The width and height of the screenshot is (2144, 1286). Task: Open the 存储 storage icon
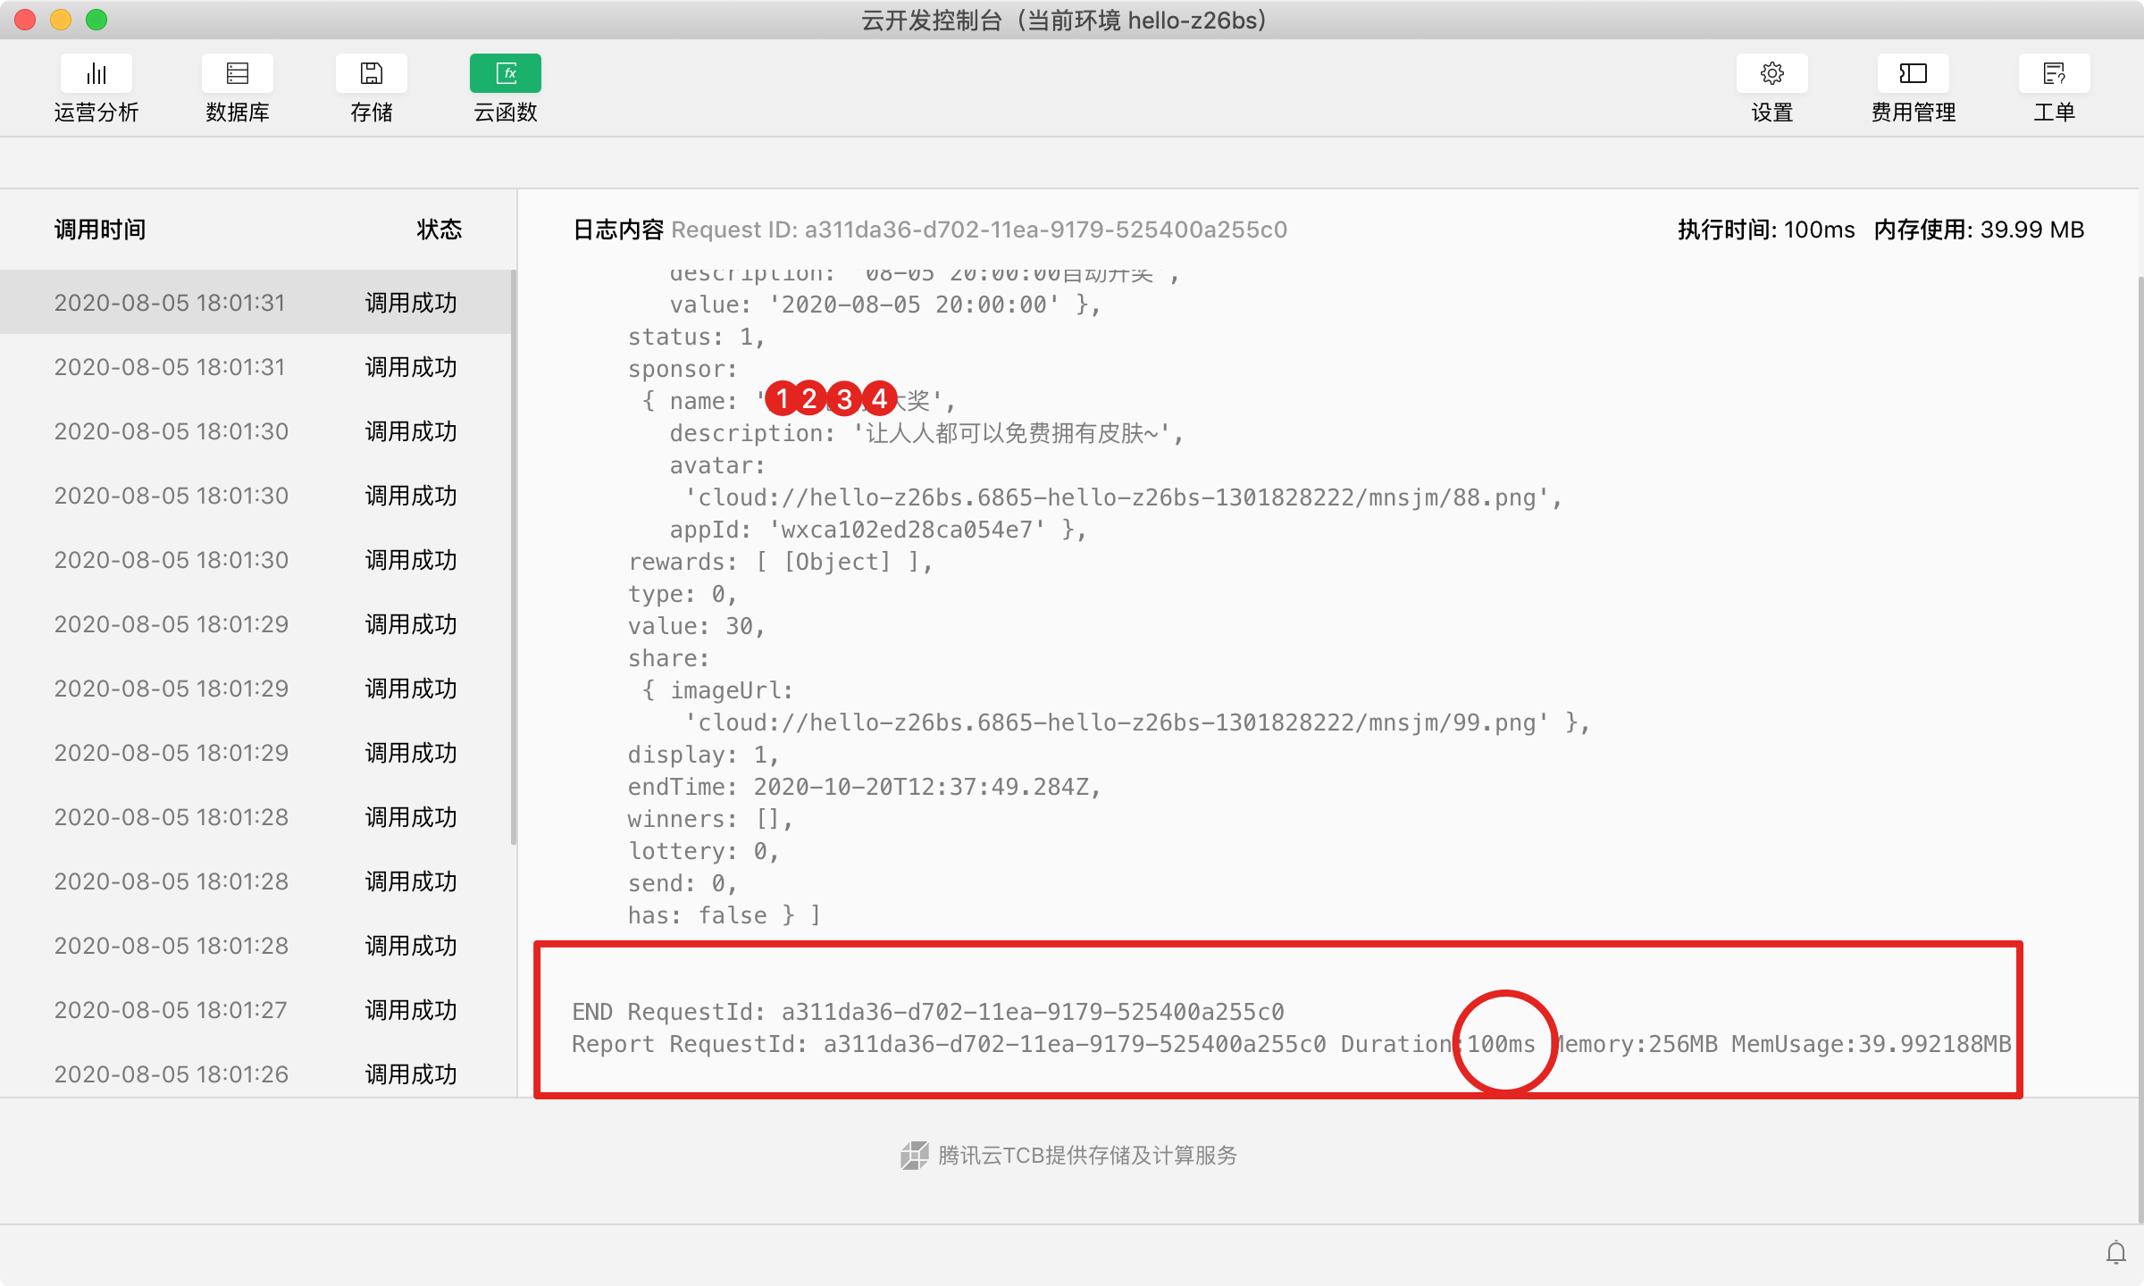(x=371, y=74)
